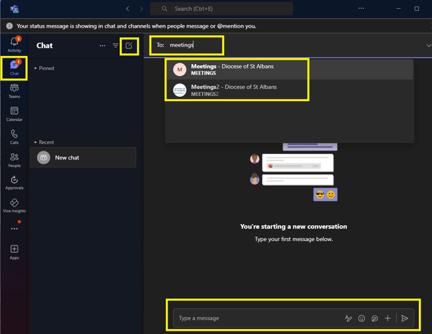Go back with the back arrow

coord(127,9)
